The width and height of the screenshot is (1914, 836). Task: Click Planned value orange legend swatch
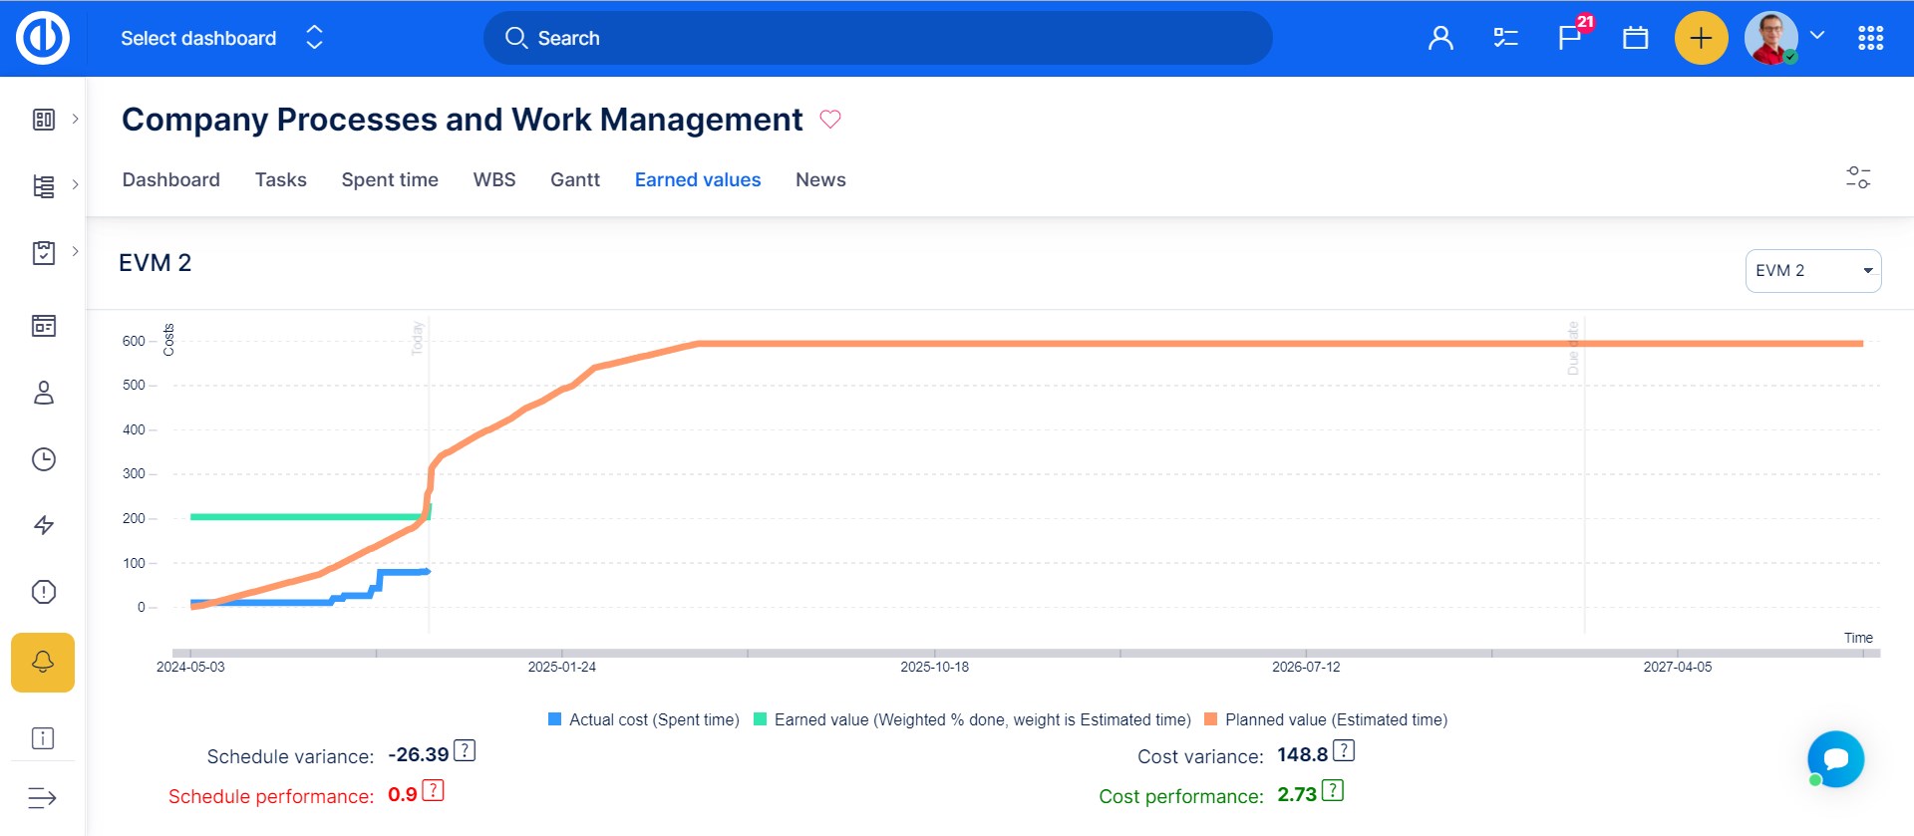coord(1211,719)
